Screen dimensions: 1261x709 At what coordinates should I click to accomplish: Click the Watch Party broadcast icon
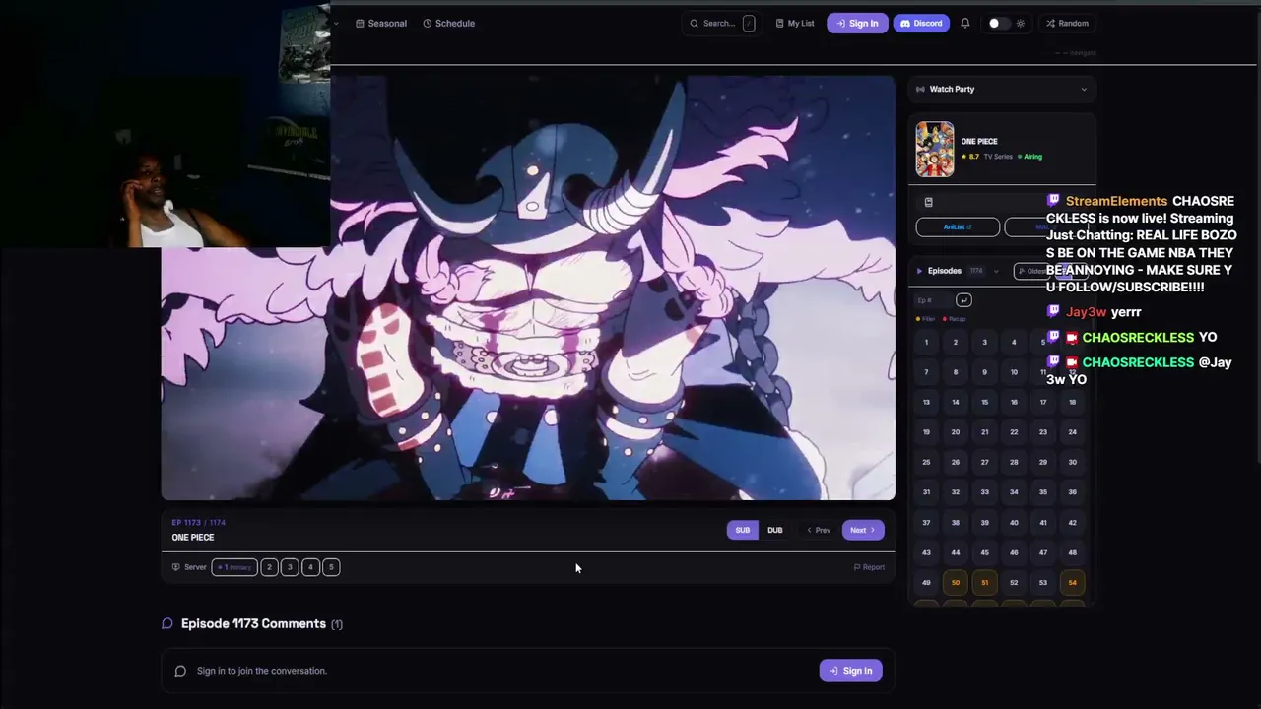(x=920, y=89)
